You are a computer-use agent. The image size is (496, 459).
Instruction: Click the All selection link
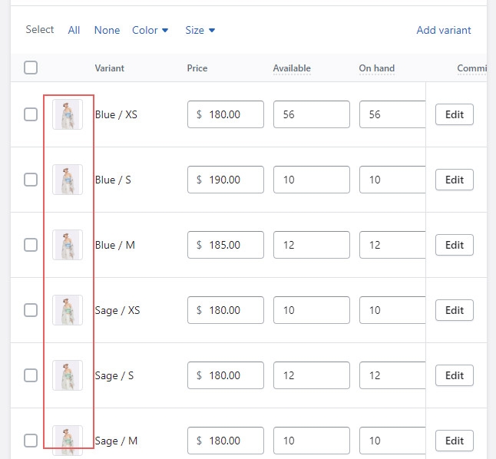point(74,30)
